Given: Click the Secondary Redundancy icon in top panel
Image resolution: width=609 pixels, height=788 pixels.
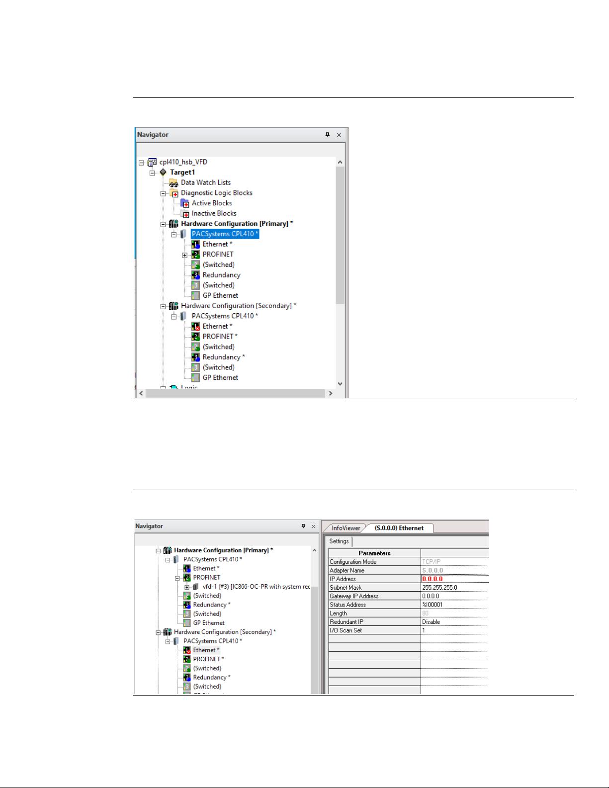Looking at the screenshot, I should [196, 357].
